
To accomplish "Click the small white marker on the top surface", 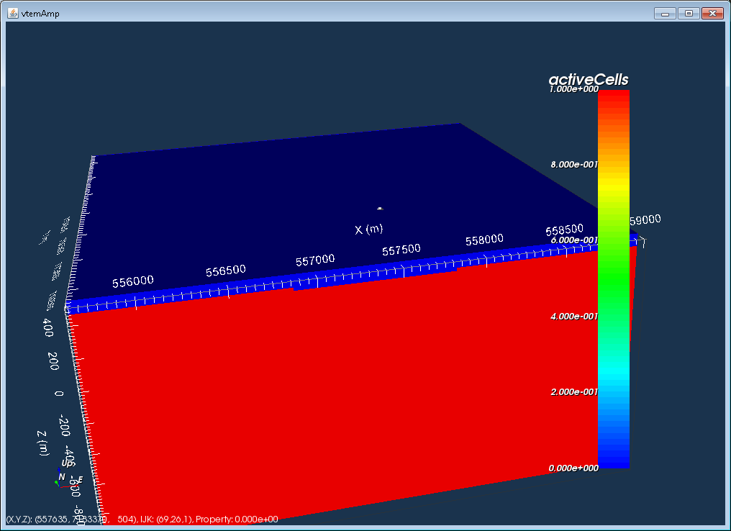I will tap(380, 209).
